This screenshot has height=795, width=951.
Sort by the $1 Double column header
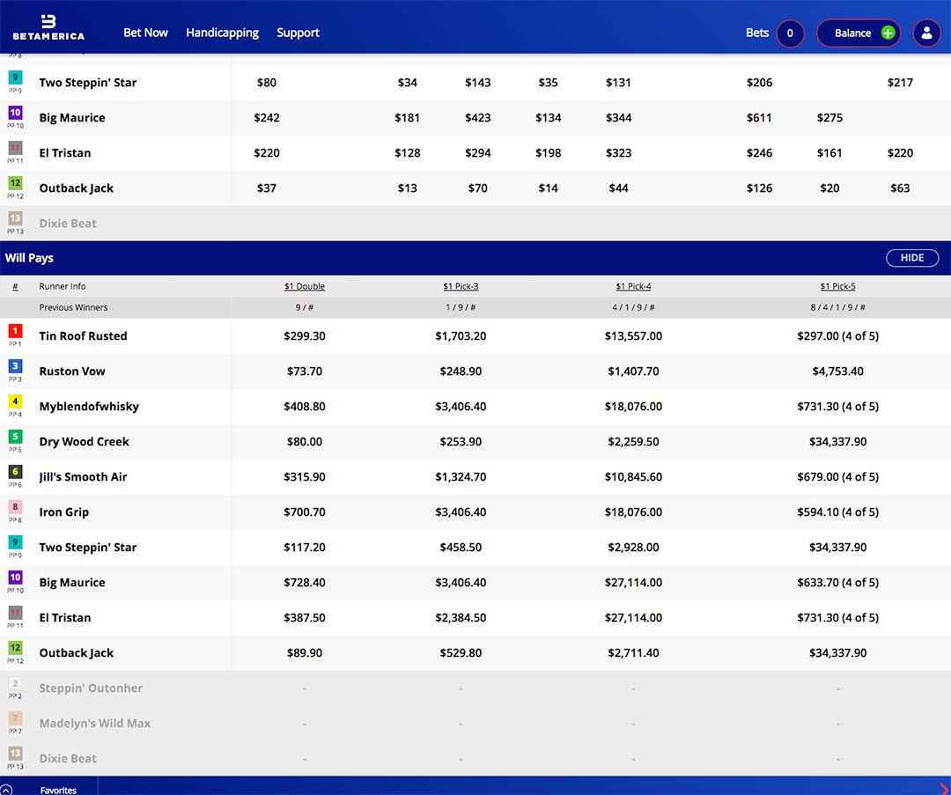pyautogui.click(x=305, y=286)
